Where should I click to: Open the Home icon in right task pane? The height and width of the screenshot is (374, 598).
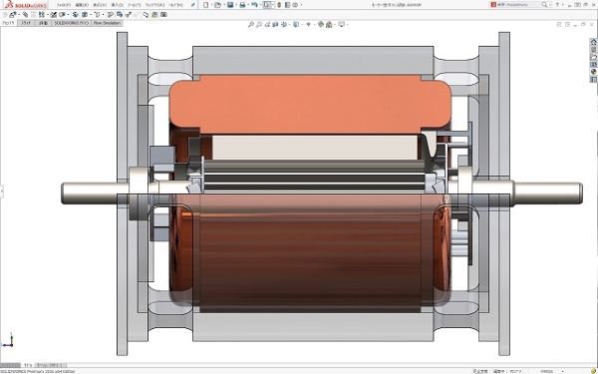tap(593, 42)
